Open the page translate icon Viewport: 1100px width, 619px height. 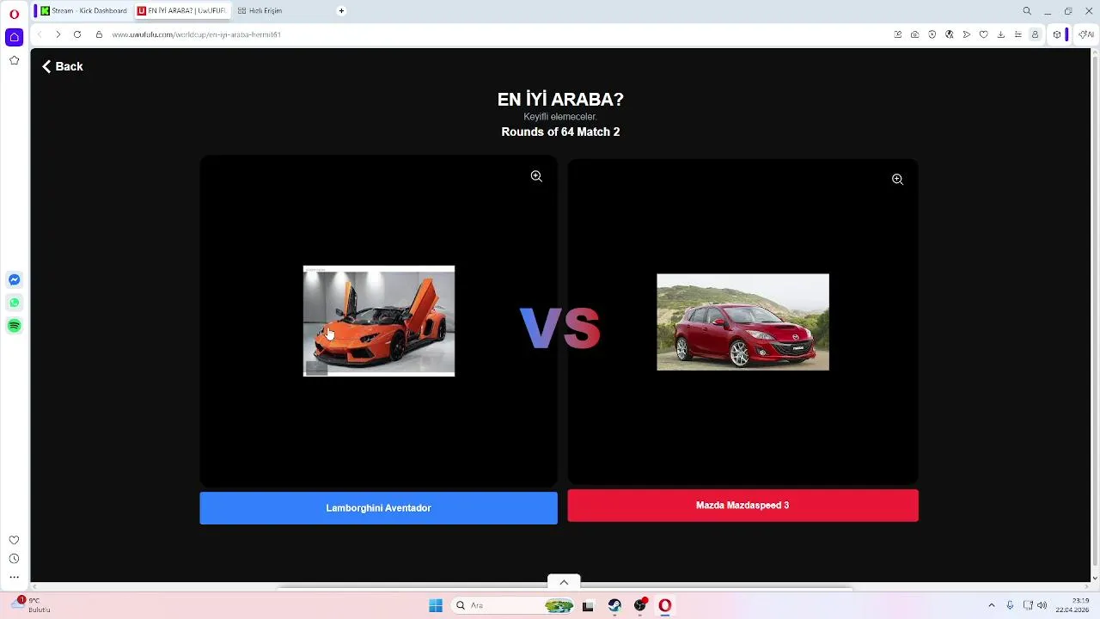click(950, 34)
